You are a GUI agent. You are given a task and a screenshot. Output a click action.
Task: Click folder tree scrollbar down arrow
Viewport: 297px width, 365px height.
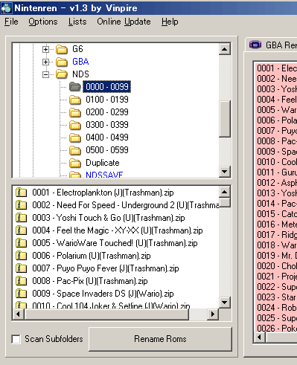tap(225, 171)
